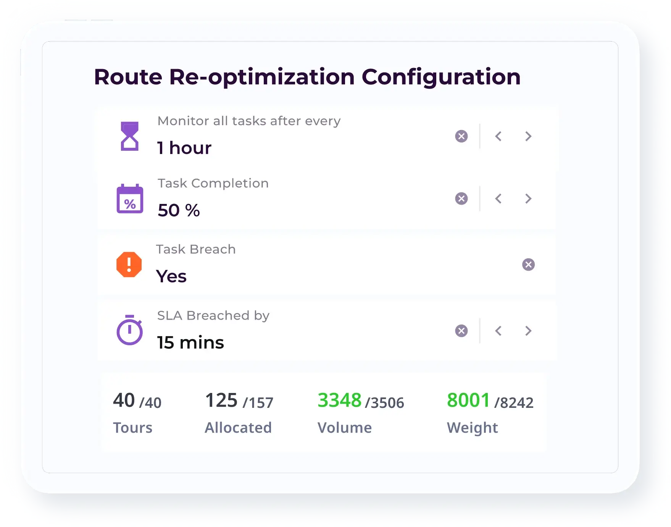The height and width of the screenshot is (527, 671).
Task: Click the green Volume 3348 value
Action: [x=340, y=400]
